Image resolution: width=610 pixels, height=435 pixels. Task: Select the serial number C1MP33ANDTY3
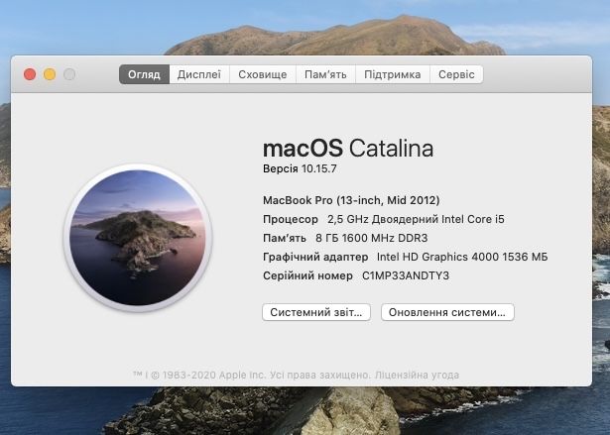pos(406,275)
